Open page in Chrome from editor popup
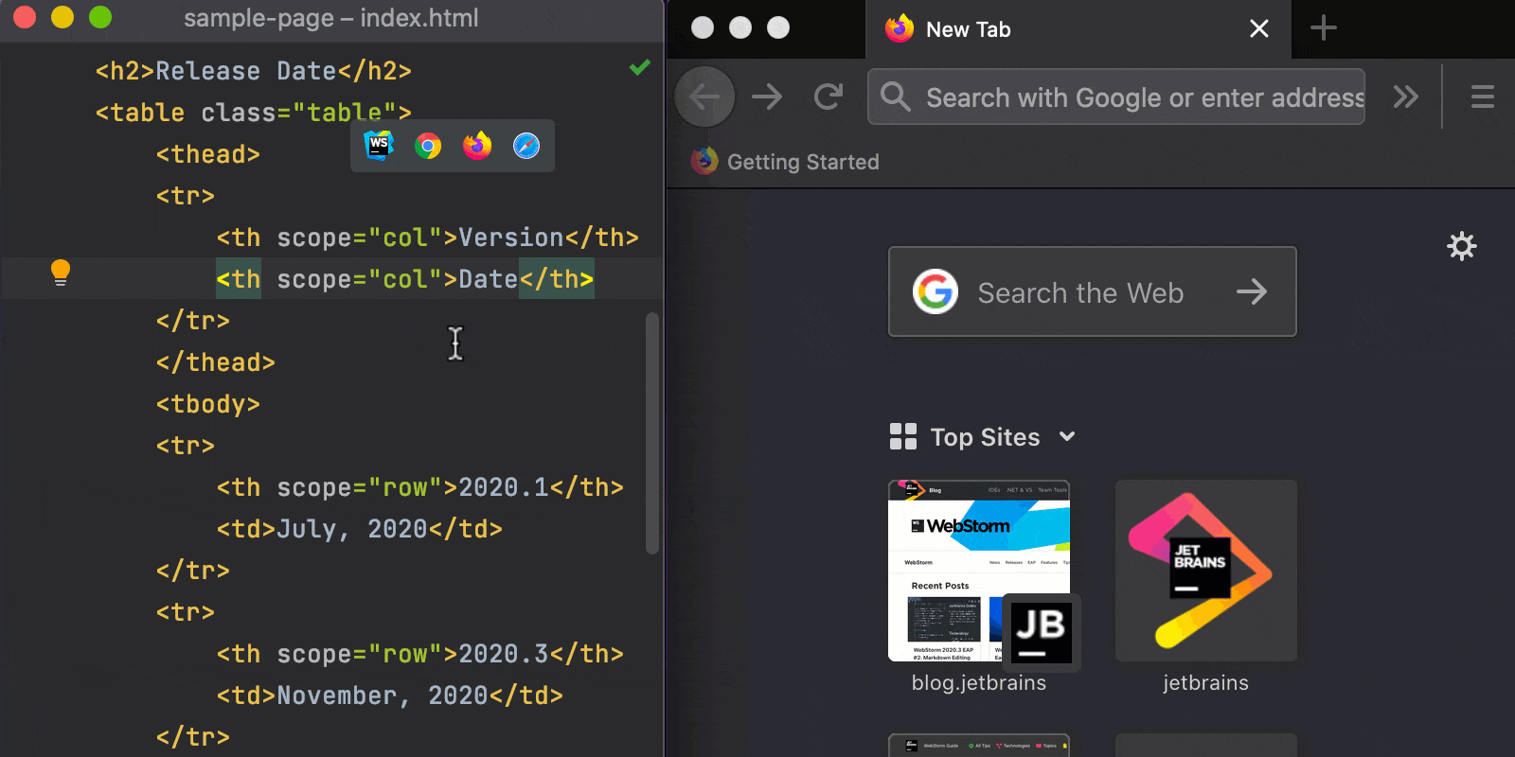This screenshot has width=1515, height=757. (x=428, y=146)
